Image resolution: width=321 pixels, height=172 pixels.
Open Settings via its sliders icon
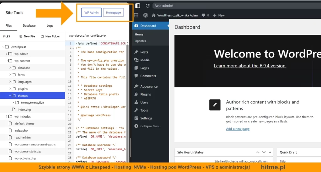(x=136, y=118)
